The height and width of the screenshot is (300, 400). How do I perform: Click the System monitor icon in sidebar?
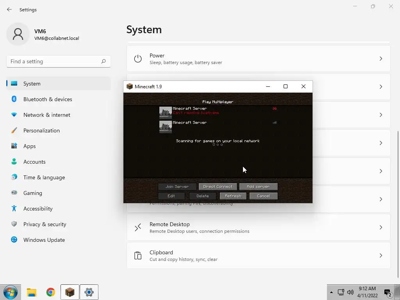coord(14,84)
